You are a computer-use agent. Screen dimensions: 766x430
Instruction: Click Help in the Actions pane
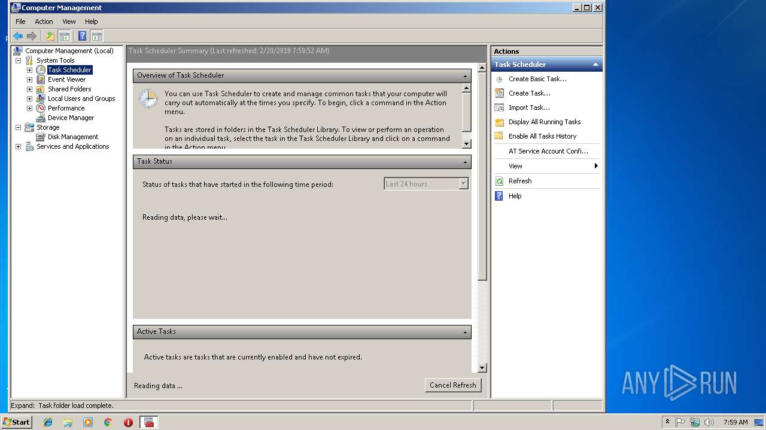(515, 196)
